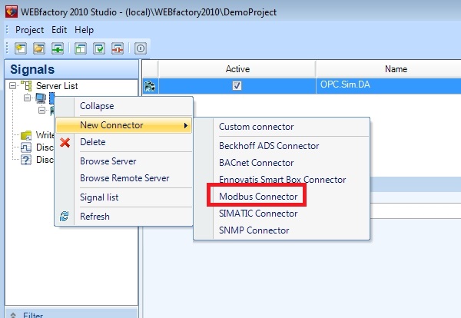Select SIMATIC Connector entry

(257, 214)
